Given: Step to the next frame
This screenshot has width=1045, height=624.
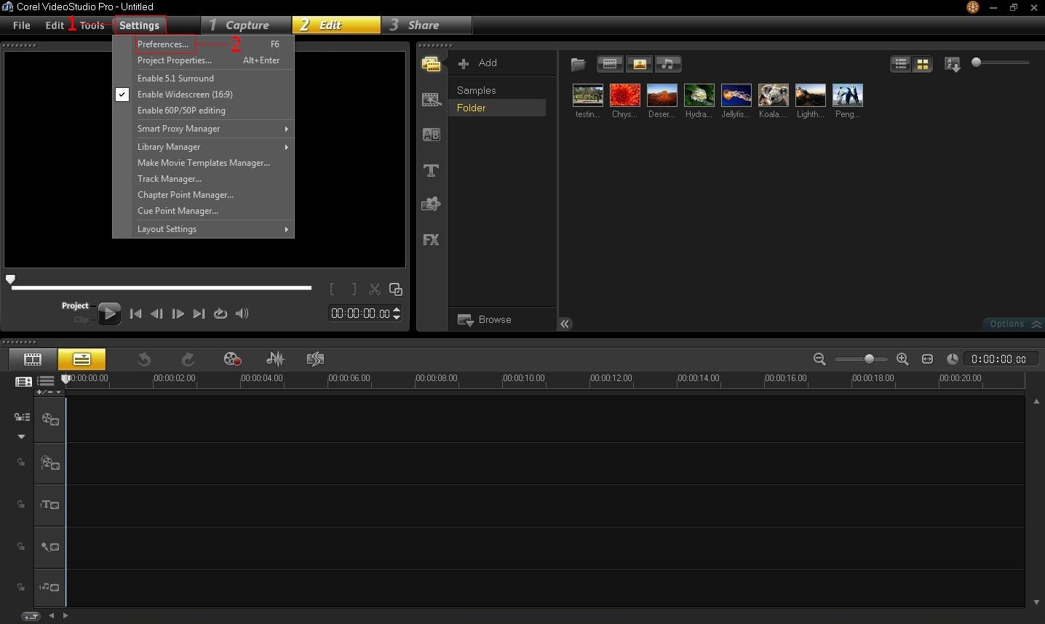Looking at the screenshot, I should tap(178, 313).
